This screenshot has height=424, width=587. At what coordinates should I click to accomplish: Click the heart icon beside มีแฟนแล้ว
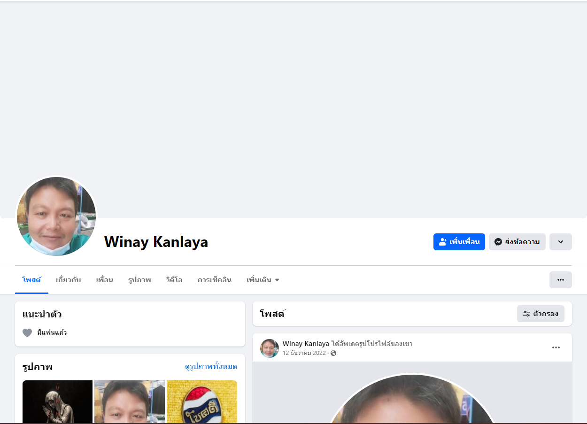click(x=27, y=333)
